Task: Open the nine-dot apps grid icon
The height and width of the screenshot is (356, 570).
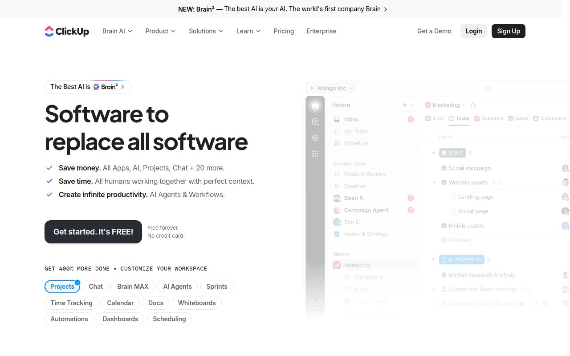Action: click(x=315, y=154)
